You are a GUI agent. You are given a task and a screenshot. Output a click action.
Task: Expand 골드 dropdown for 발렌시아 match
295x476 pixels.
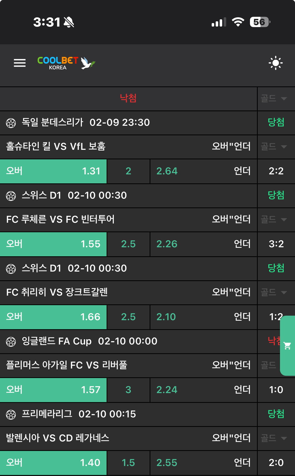tap(274, 438)
